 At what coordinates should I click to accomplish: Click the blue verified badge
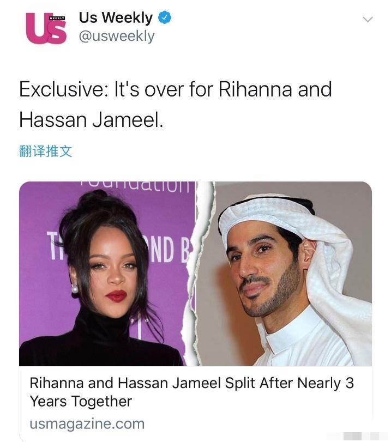pos(165,17)
